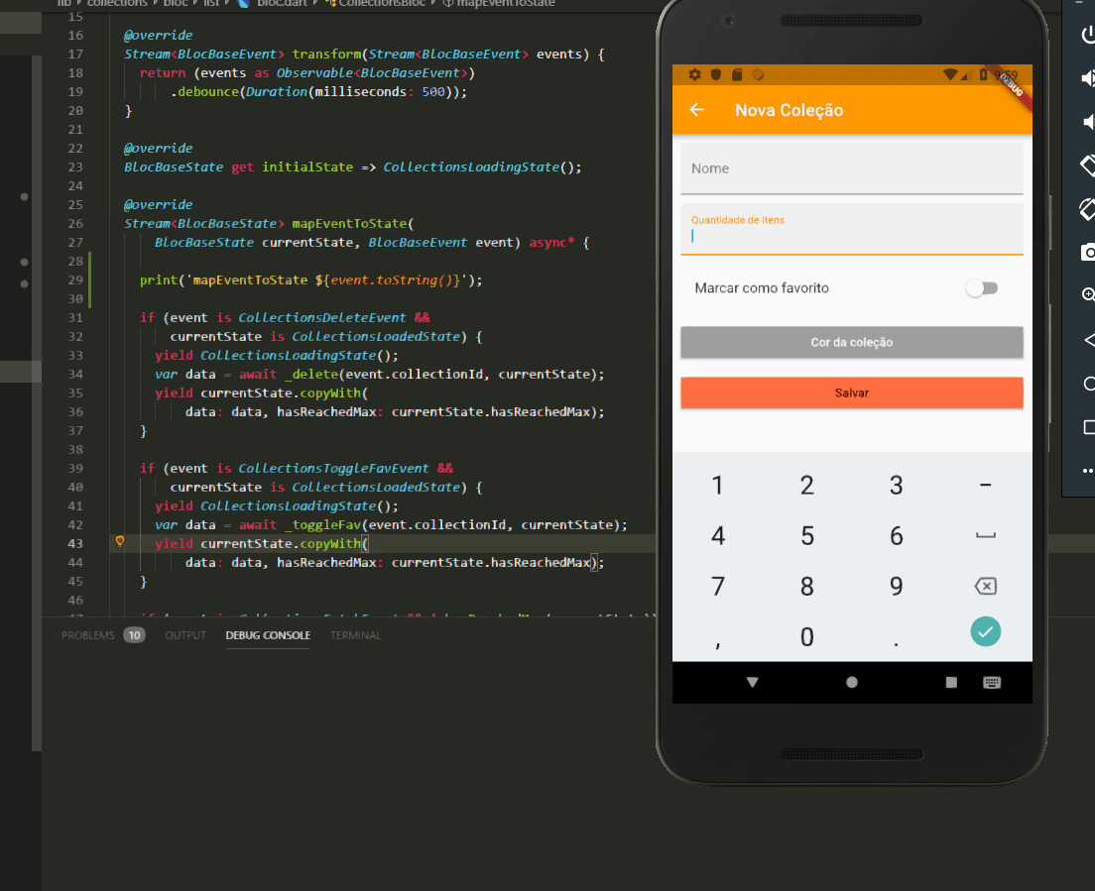The width and height of the screenshot is (1095, 891).
Task: Tap the SD card icon in phone status bar
Action: click(737, 74)
